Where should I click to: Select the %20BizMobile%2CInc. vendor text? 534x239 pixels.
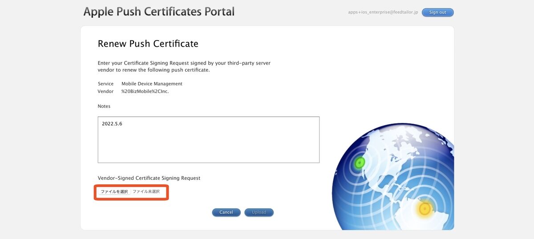pos(145,91)
